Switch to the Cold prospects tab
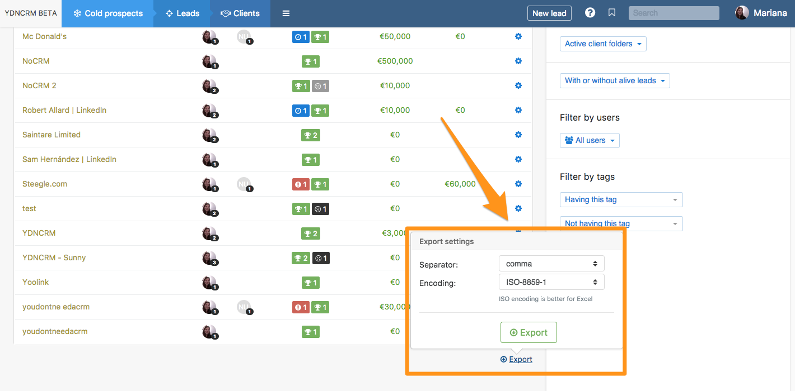Viewport: 795px width, 391px height. 107,13
